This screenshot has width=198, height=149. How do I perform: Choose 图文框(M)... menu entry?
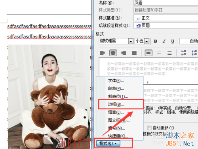120,120
